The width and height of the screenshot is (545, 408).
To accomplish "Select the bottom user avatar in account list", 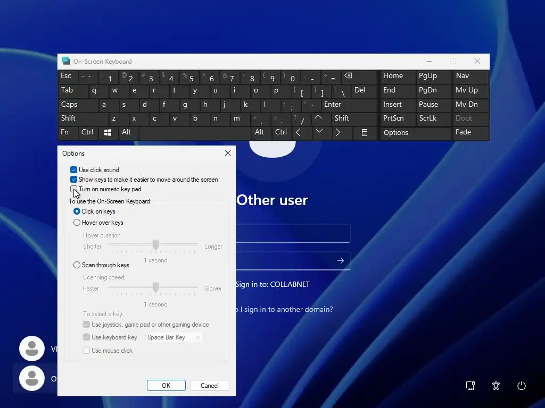I will [32, 378].
